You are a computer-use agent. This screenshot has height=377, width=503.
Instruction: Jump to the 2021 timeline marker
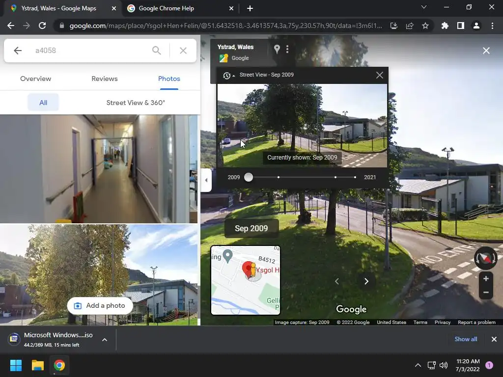(355, 177)
